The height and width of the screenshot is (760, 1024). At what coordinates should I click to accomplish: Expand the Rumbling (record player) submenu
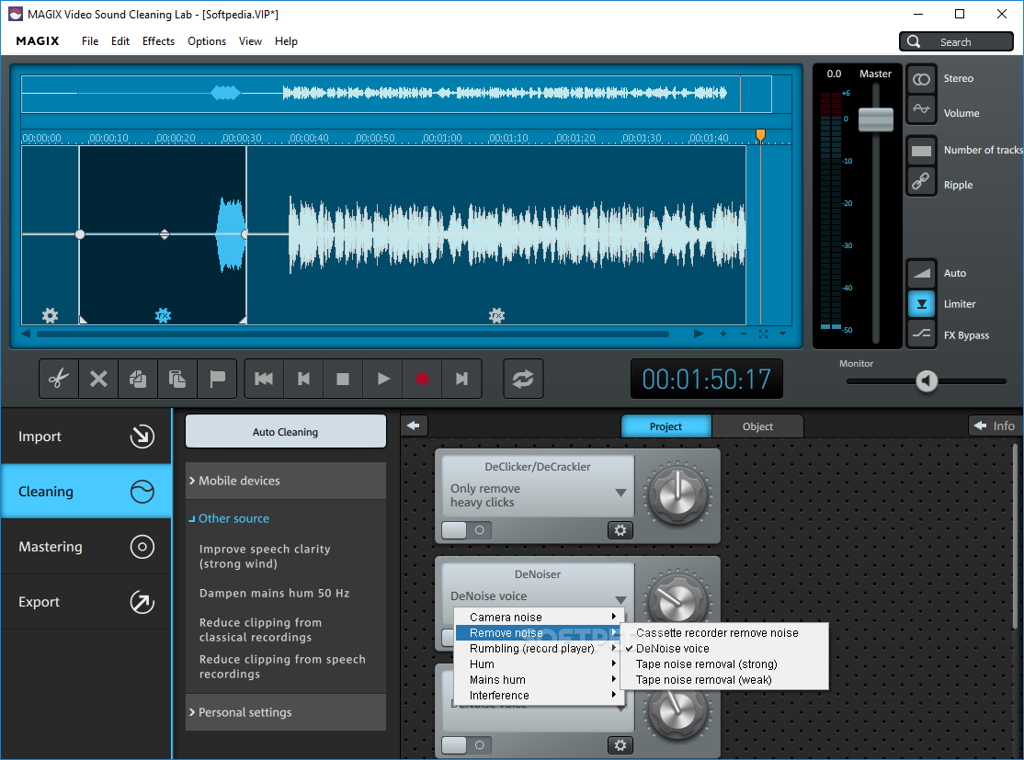(540, 649)
